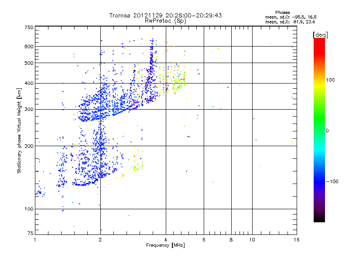
Task: Click the black bottom of the colorbar
Action: [319, 219]
